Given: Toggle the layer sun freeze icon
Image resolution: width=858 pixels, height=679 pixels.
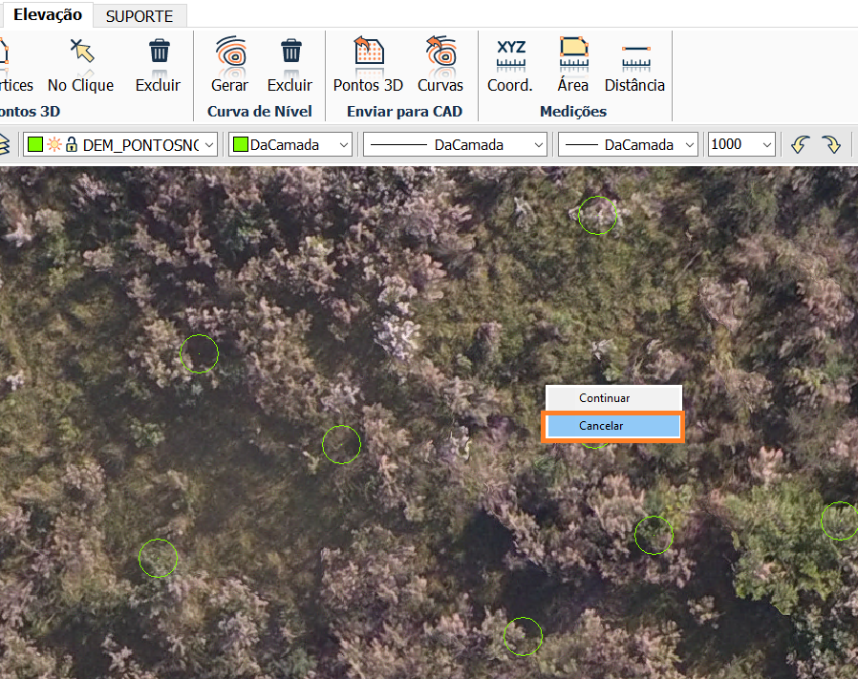Looking at the screenshot, I should (54, 144).
